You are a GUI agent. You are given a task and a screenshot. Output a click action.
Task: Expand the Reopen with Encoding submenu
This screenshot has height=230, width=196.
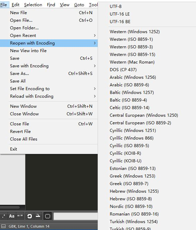click(x=49, y=43)
